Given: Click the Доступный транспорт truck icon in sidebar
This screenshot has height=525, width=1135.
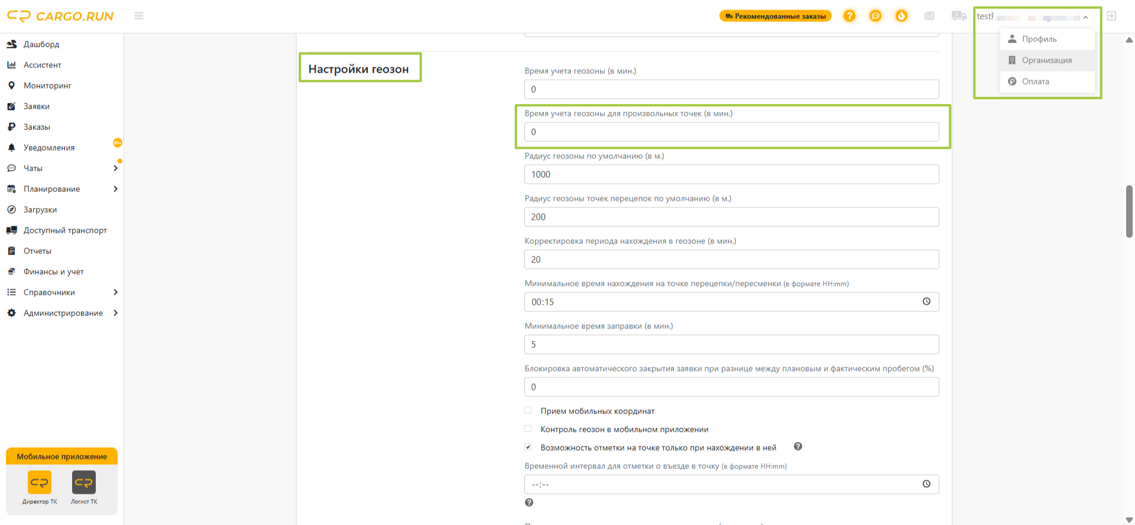Looking at the screenshot, I should 11,230.
